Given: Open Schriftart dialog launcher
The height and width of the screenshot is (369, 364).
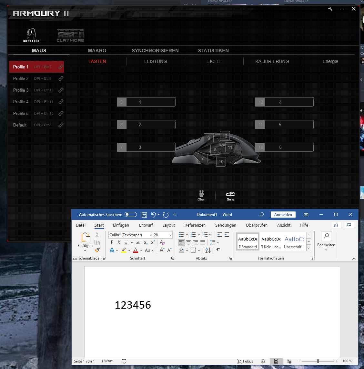Looking at the screenshot, I should coord(173,258).
